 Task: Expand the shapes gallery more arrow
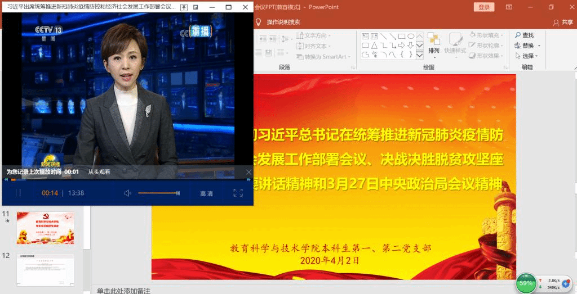(x=419, y=55)
